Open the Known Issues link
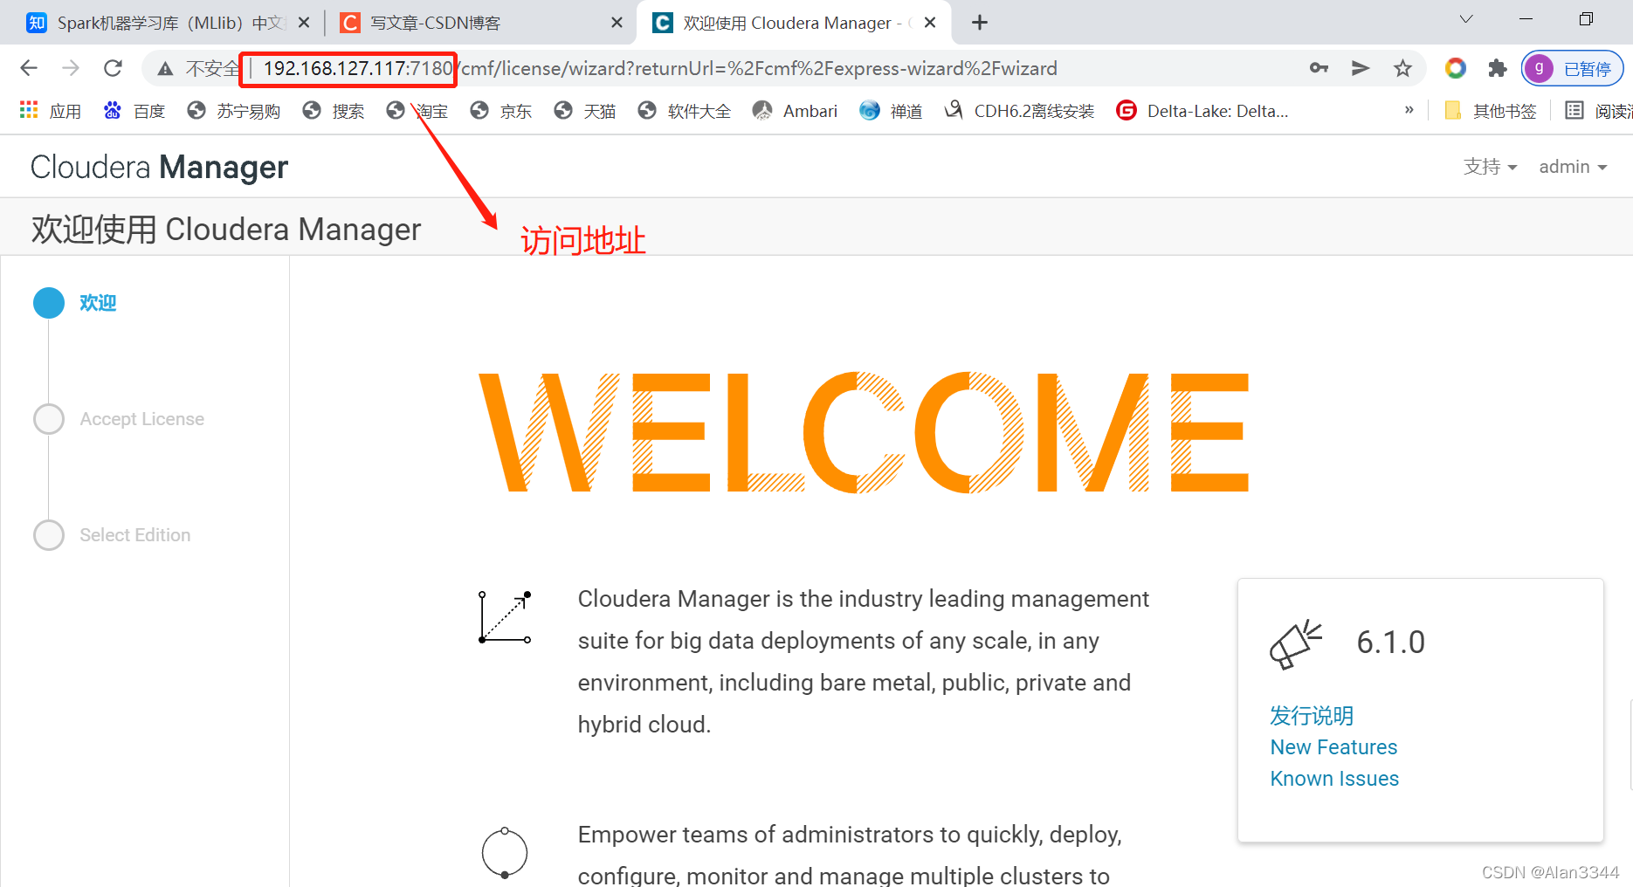Viewport: 1633px width, 887px height. pos(1334,779)
